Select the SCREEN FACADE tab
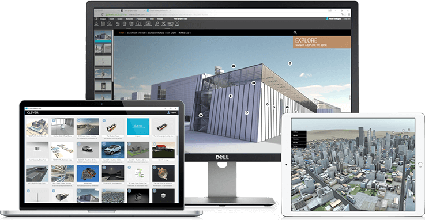This screenshot has width=425, height=220. (x=156, y=33)
